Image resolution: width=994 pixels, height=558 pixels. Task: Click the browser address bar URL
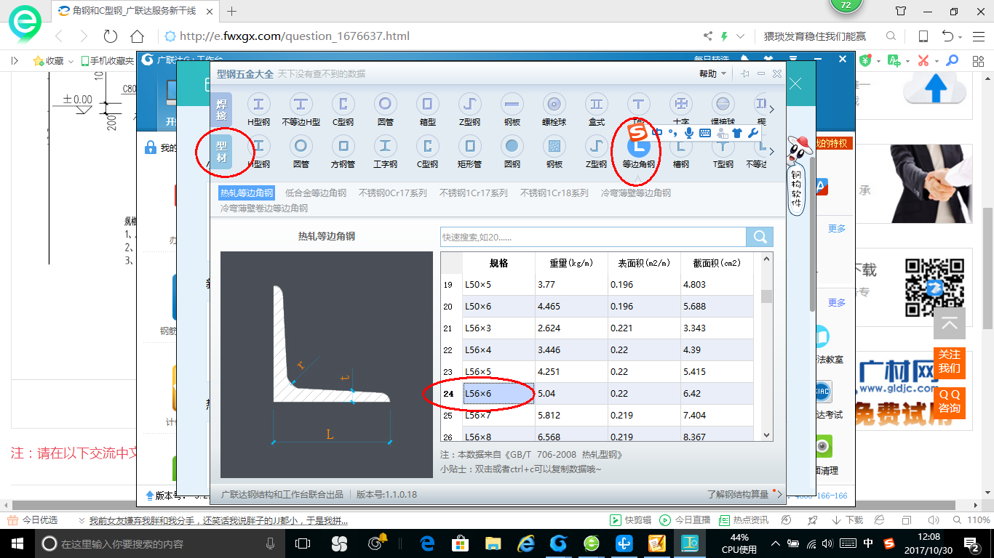(294, 36)
